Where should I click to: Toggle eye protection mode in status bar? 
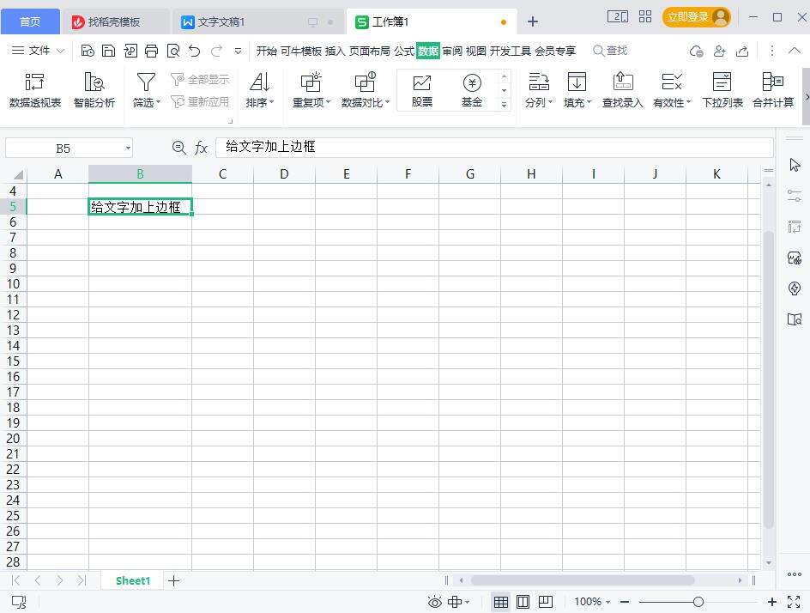click(x=434, y=602)
